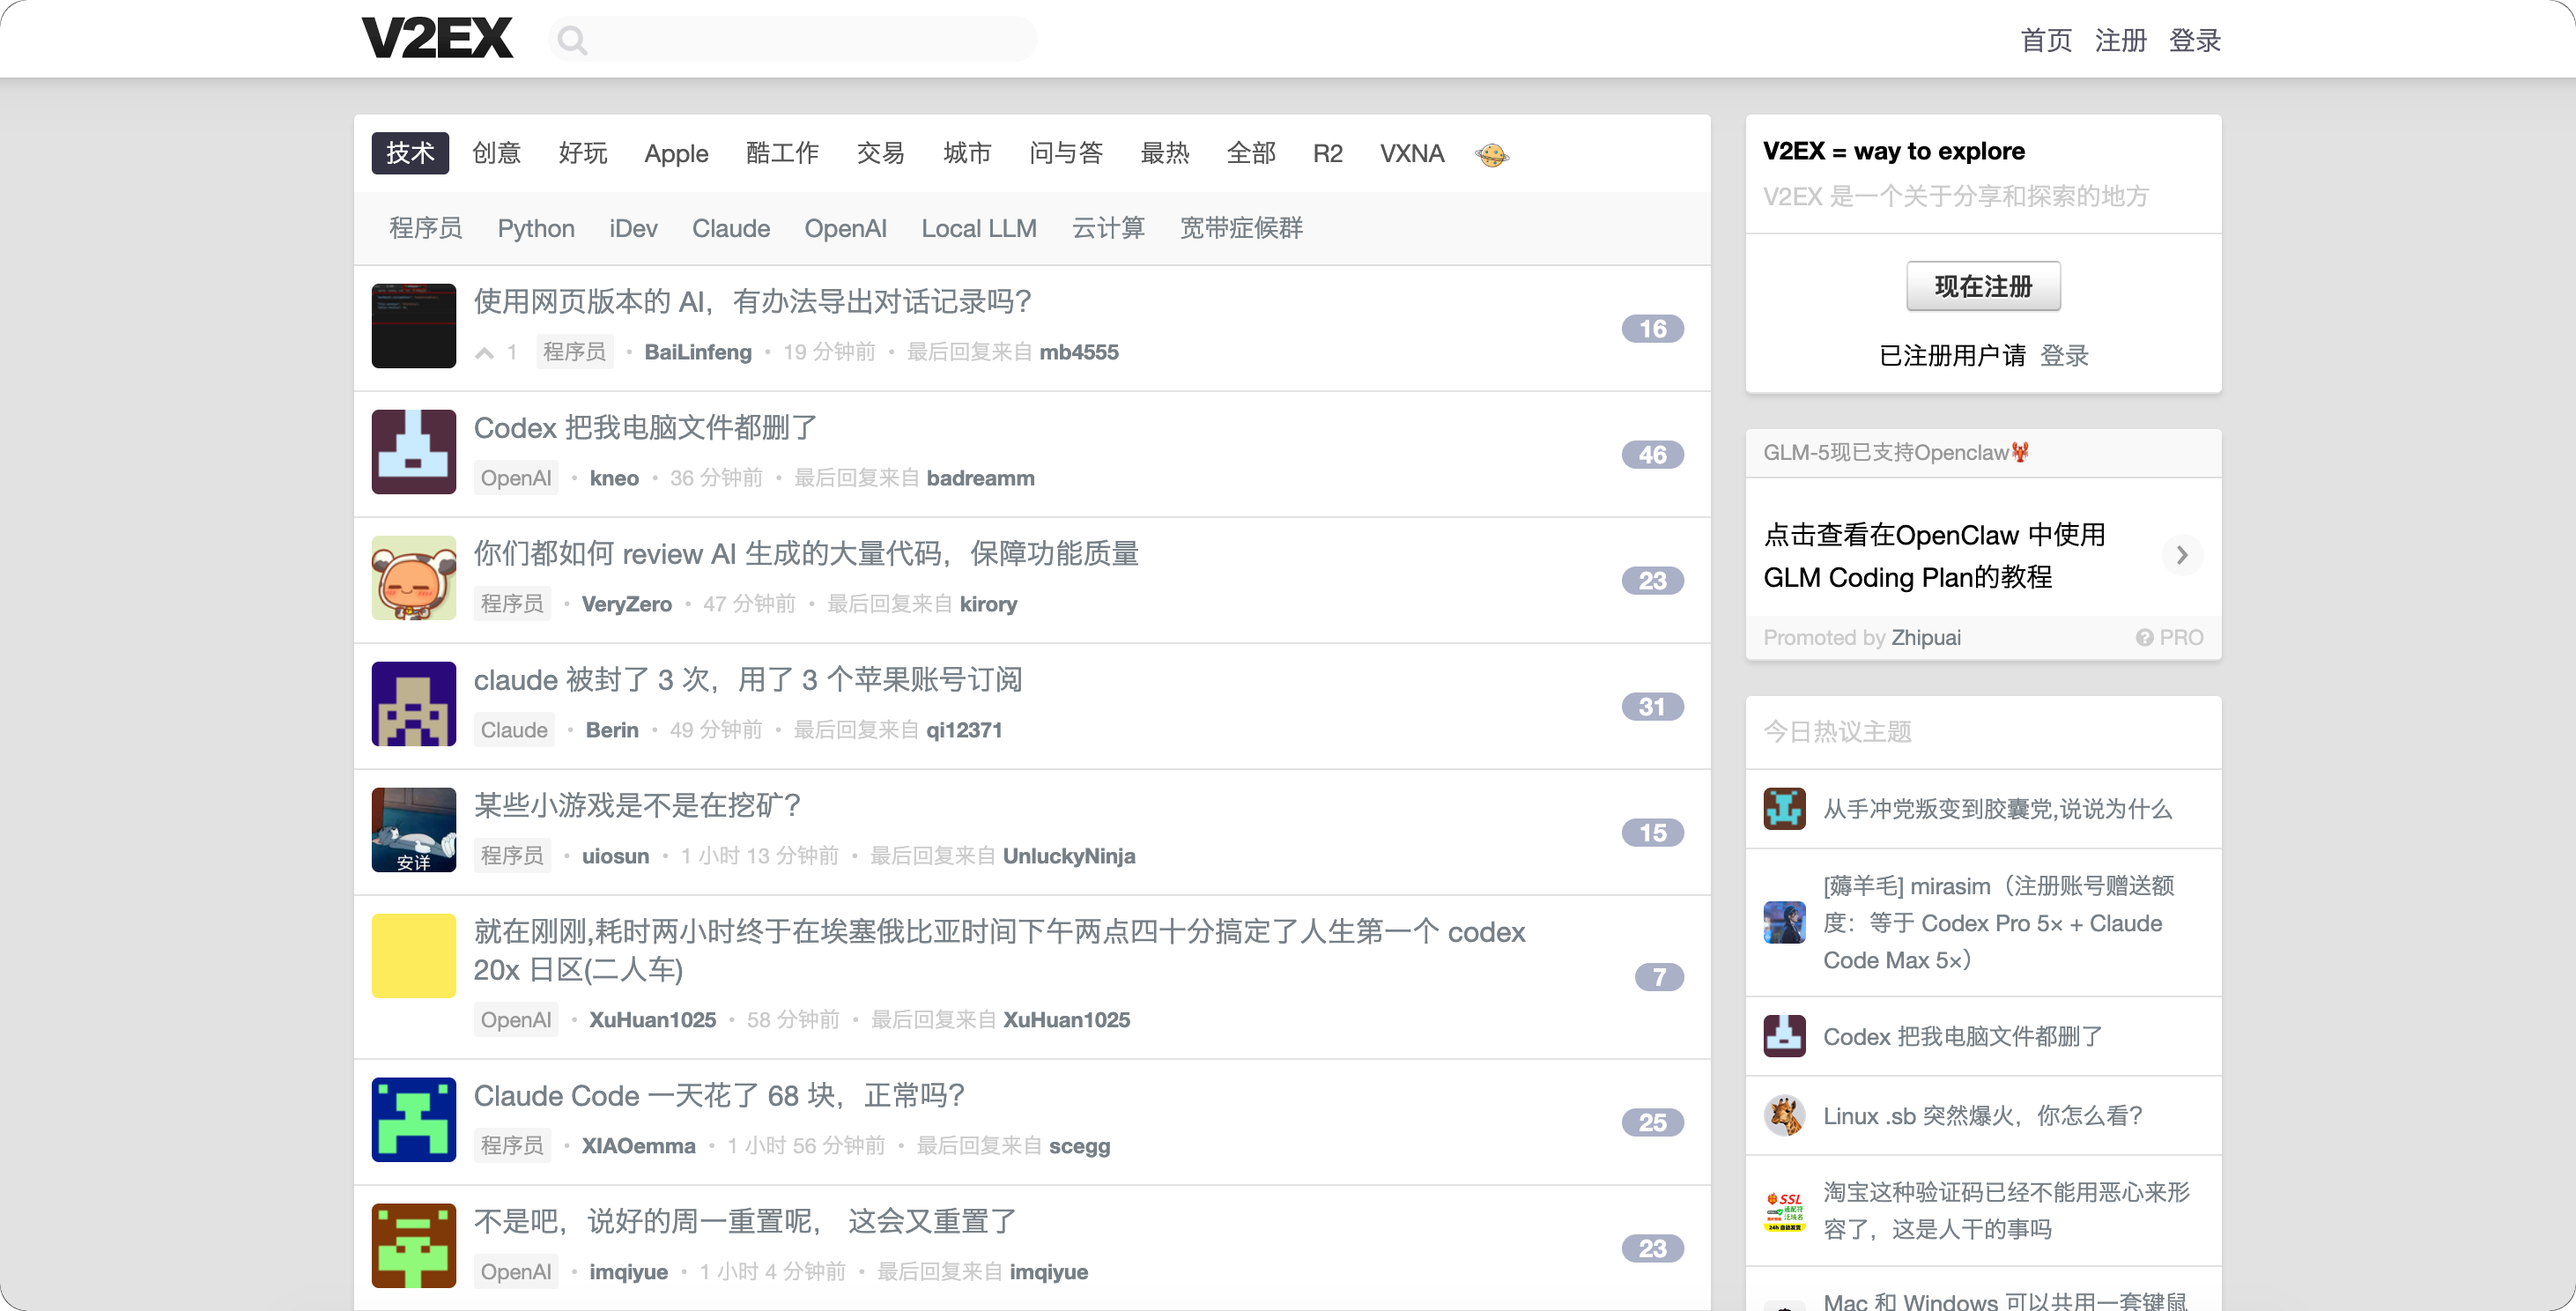
Task: Open last replier badreamm's profile
Action: [980, 478]
